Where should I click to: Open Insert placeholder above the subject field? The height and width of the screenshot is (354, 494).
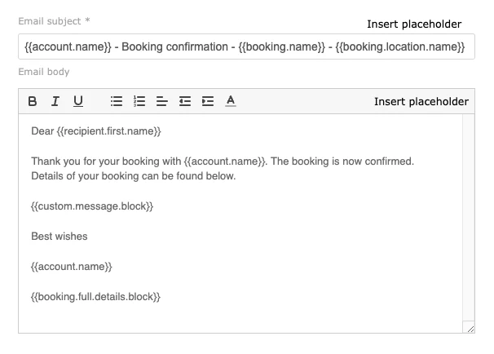pos(414,24)
